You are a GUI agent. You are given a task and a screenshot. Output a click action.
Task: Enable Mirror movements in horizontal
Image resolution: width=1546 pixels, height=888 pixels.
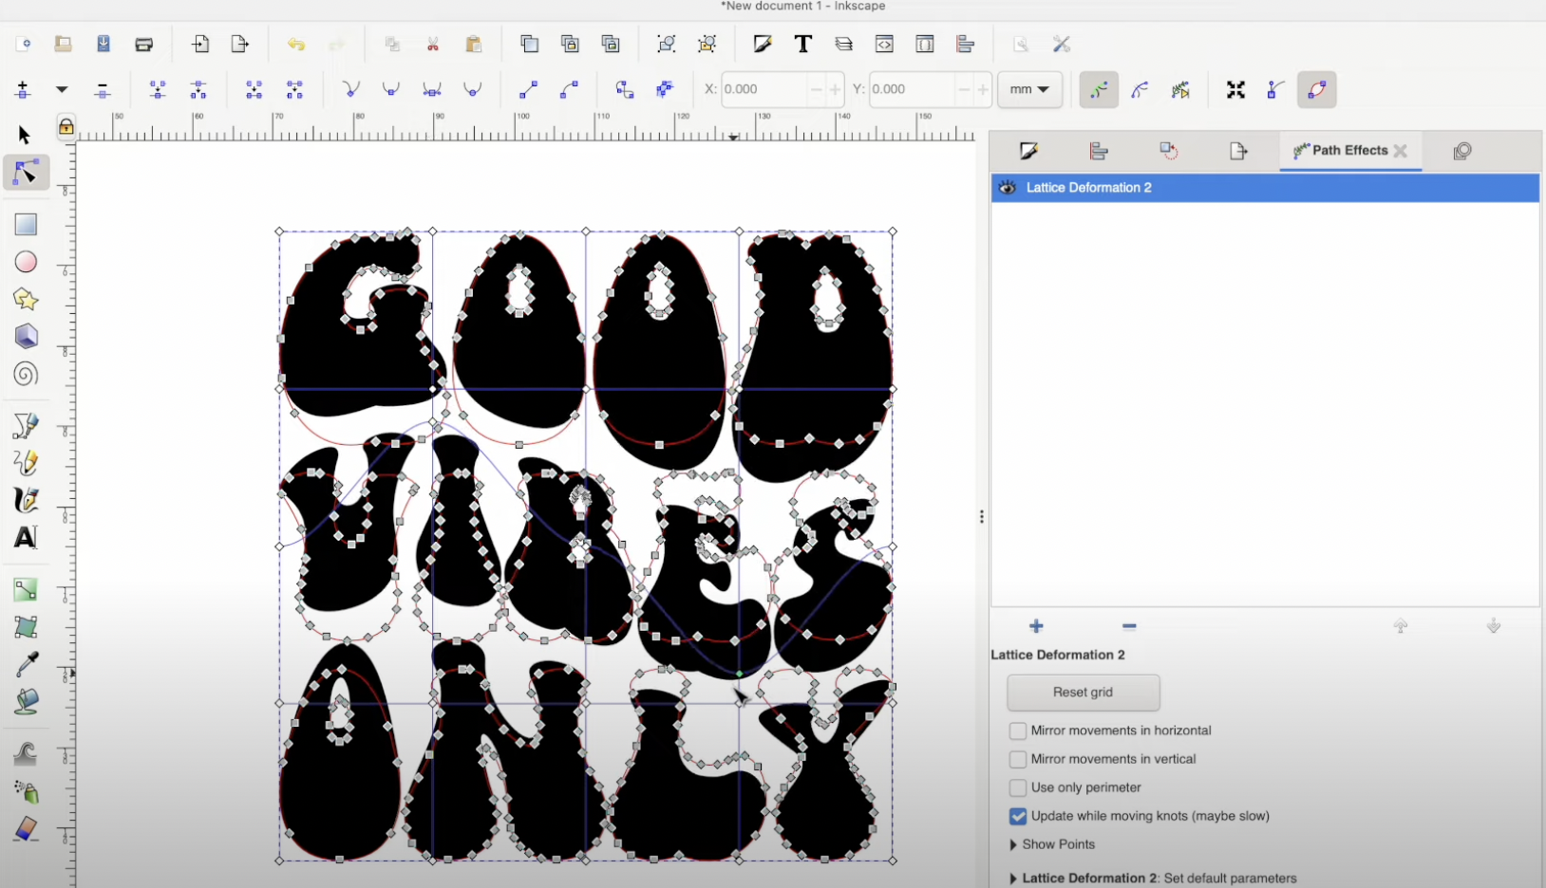(1017, 731)
